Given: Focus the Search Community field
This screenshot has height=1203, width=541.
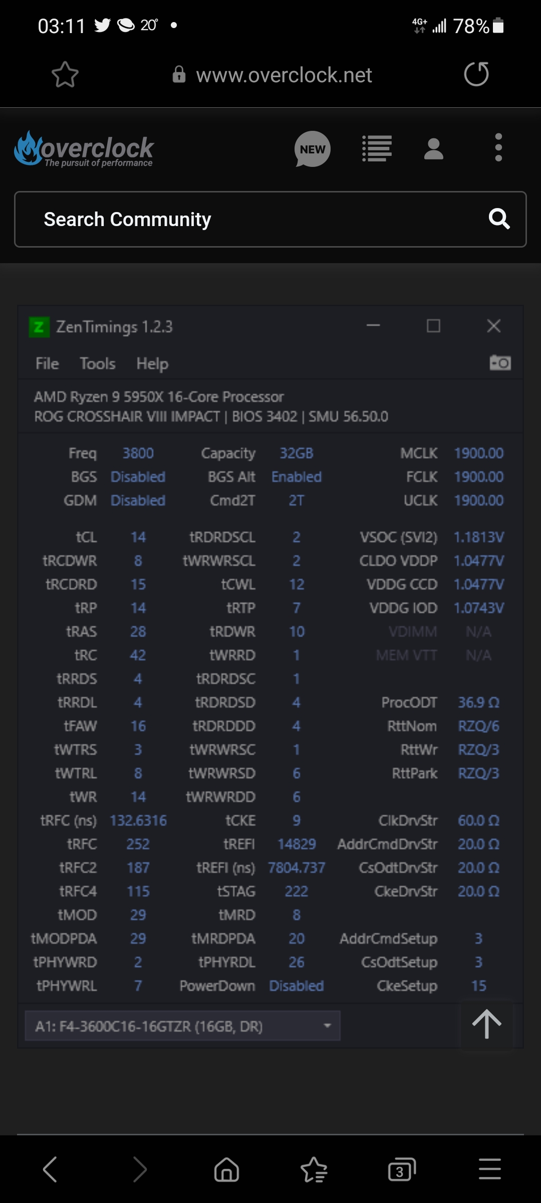Looking at the screenshot, I should [270, 219].
